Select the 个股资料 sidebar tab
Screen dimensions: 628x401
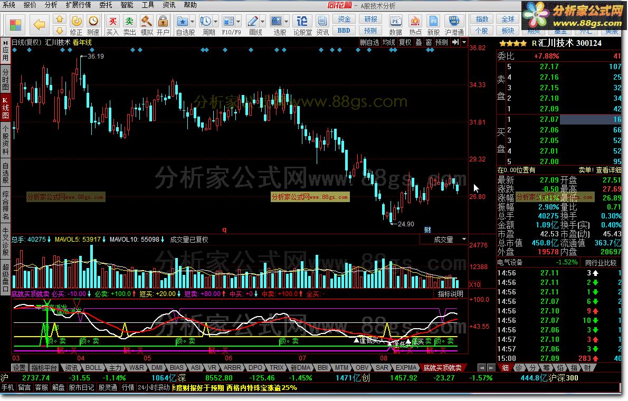tap(5, 139)
